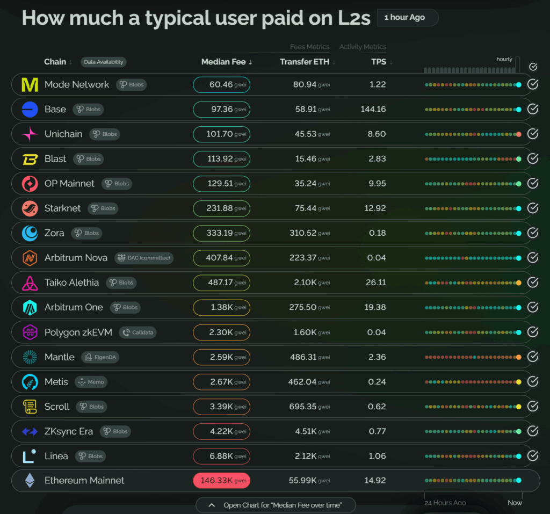The height and width of the screenshot is (514, 550).
Task: Click Blobs badge on Linea row
Action: point(90,456)
